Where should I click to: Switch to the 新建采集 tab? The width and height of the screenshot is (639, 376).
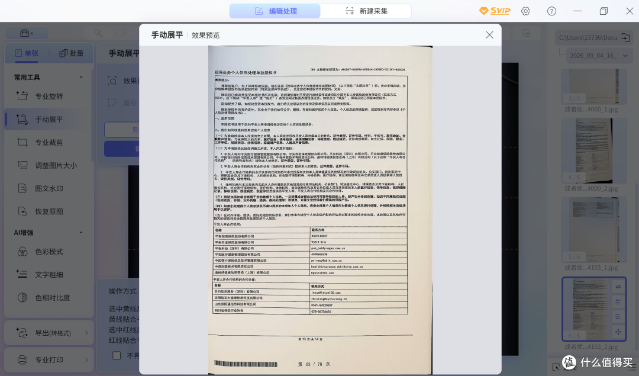point(366,11)
